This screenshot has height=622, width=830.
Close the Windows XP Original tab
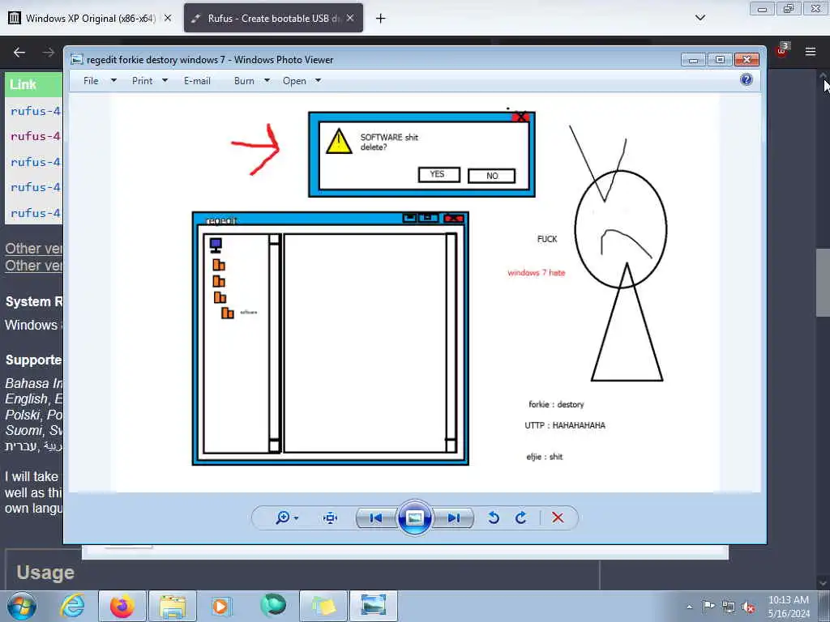pyautogui.click(x=167, y=18)
